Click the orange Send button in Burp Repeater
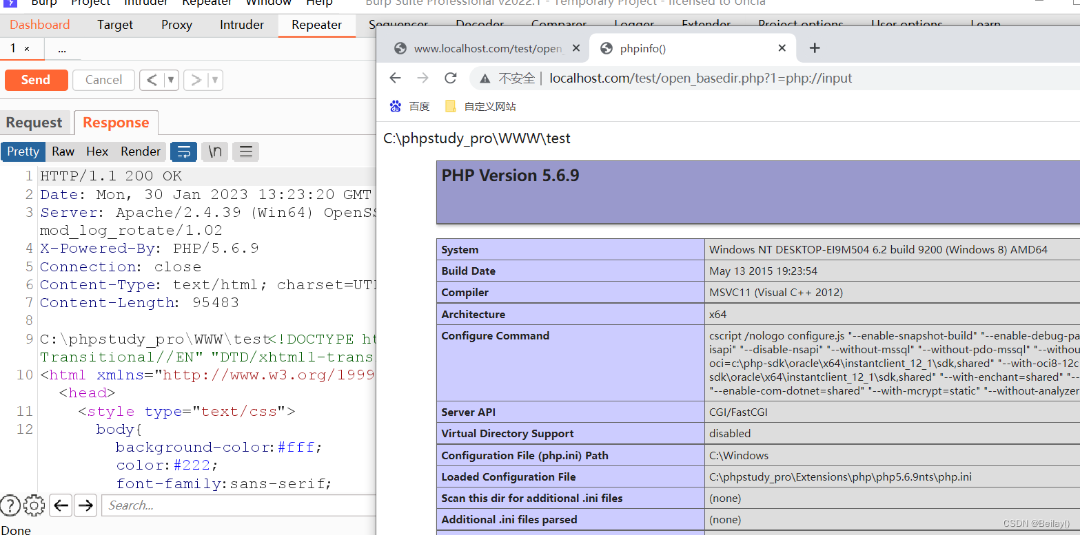1080x535 pixels. 36,80
